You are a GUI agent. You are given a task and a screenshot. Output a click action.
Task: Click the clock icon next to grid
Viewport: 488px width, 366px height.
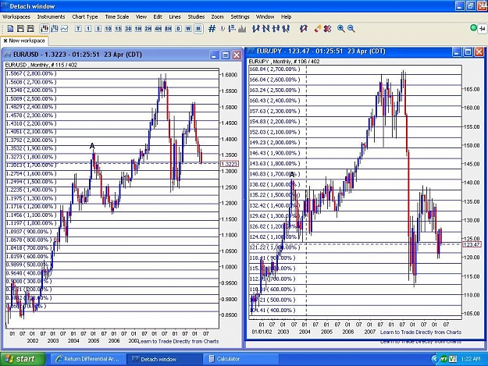tap(223, 29)
